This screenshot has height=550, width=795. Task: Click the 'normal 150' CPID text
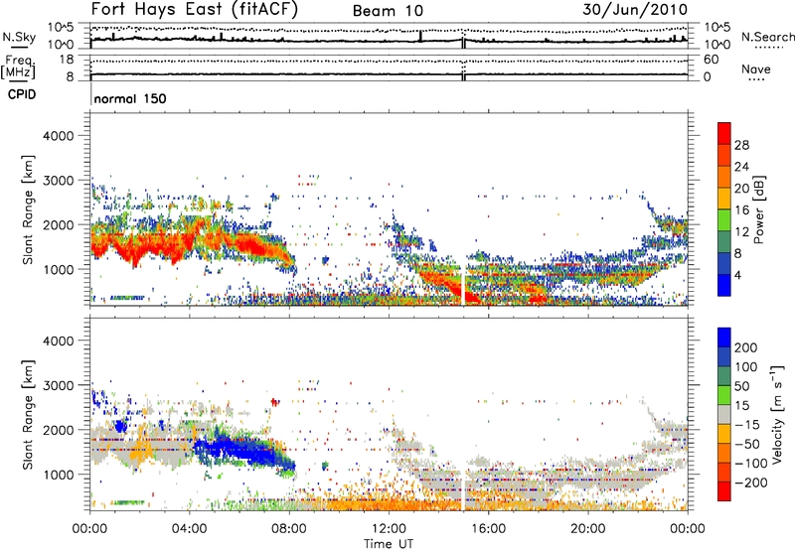(130, 98)
